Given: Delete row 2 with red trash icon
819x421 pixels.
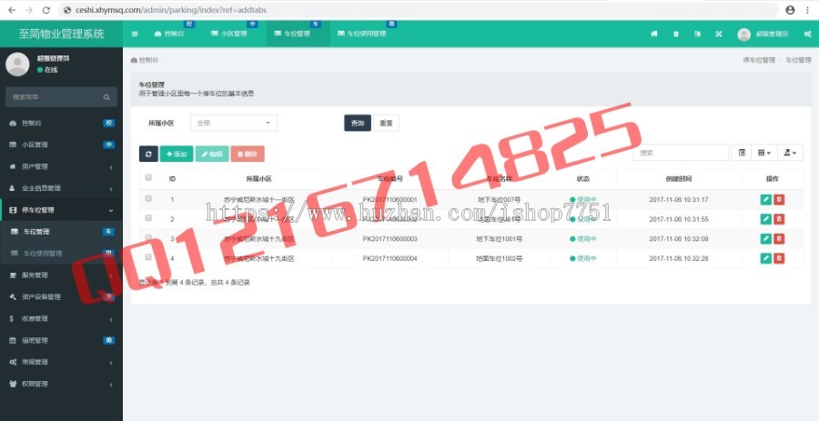Looking at the screenshot, I should click(779, 219).
